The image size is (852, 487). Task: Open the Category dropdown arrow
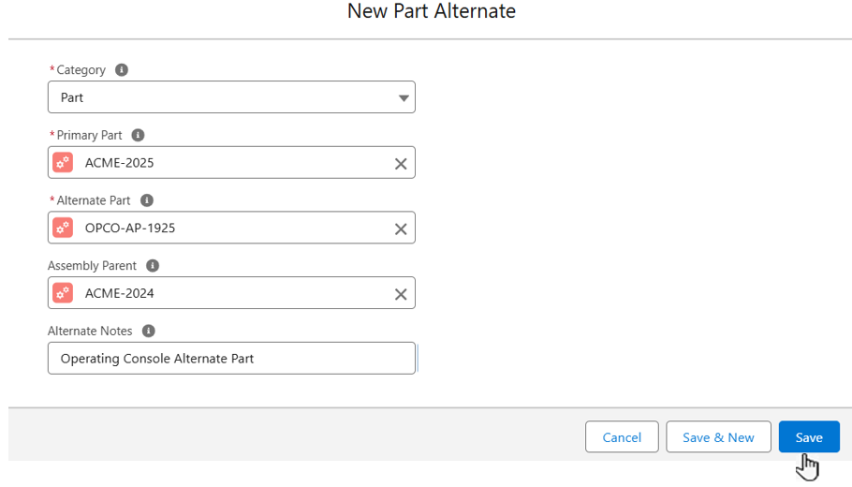pos(404,97)
